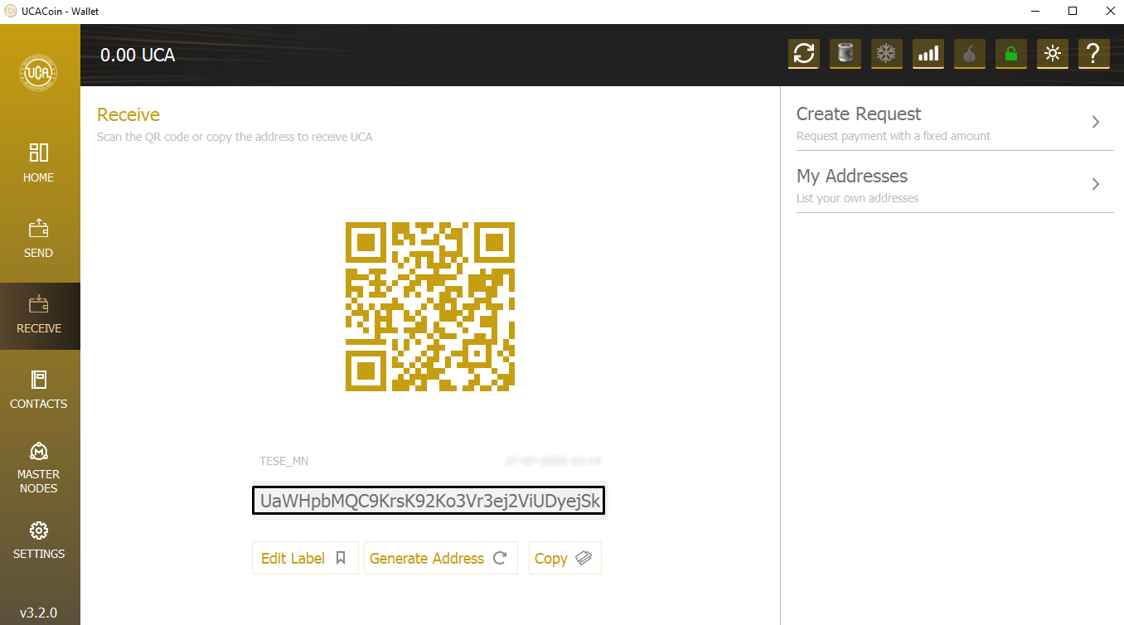Click the sync status icon in top bar
The image size is (1124, 625).
coord(803,54)
